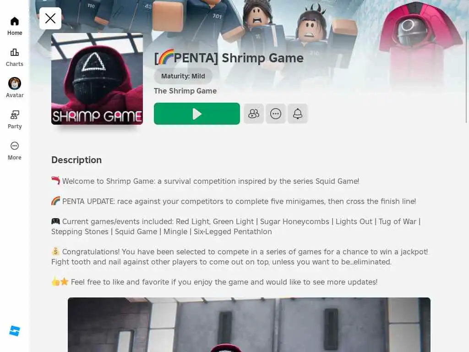469x352 pixels.
Task: Click the game preview screenshot below the description
Action: click(x=249, y=324)
